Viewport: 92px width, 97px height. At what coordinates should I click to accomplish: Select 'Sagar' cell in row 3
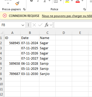[x=48, y=48]
